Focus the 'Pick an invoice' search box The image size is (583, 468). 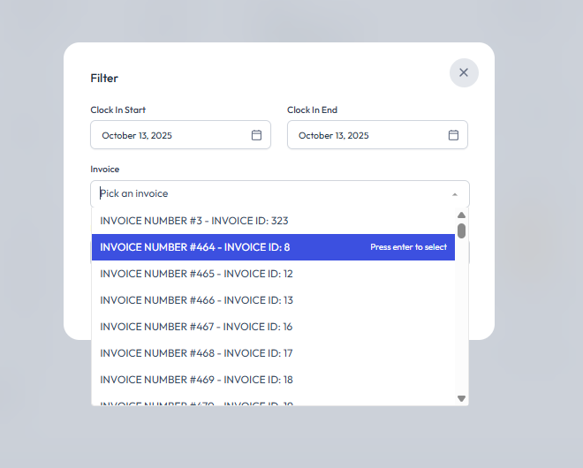pyautogui.click(x=265, y=194)
